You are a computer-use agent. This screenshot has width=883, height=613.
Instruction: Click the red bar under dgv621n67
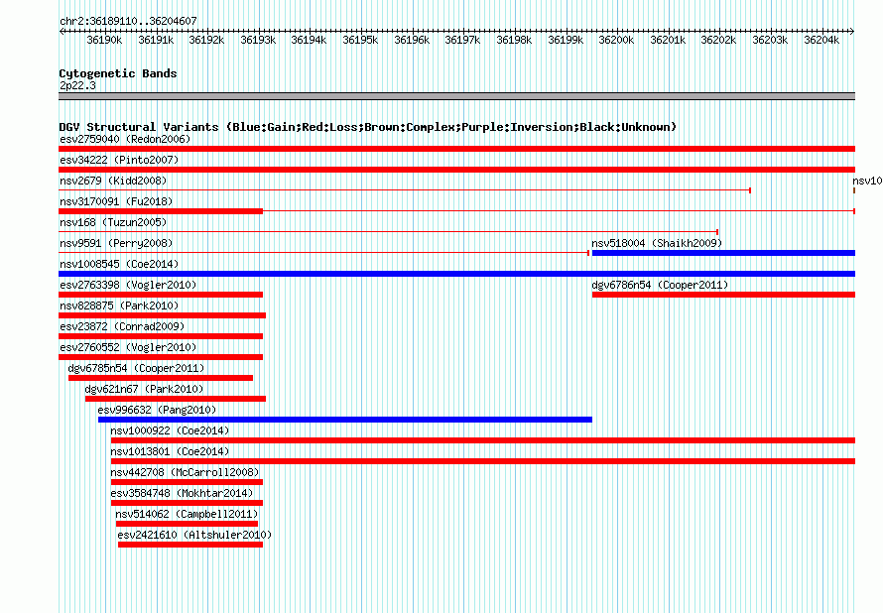point(176,399)
